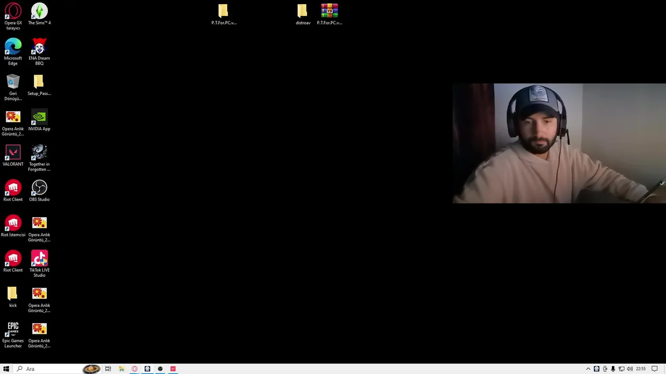Select the Opera Anlık Görüntü image beside Riot İstemcisi

pyautogui.click(x=39, y=229)
